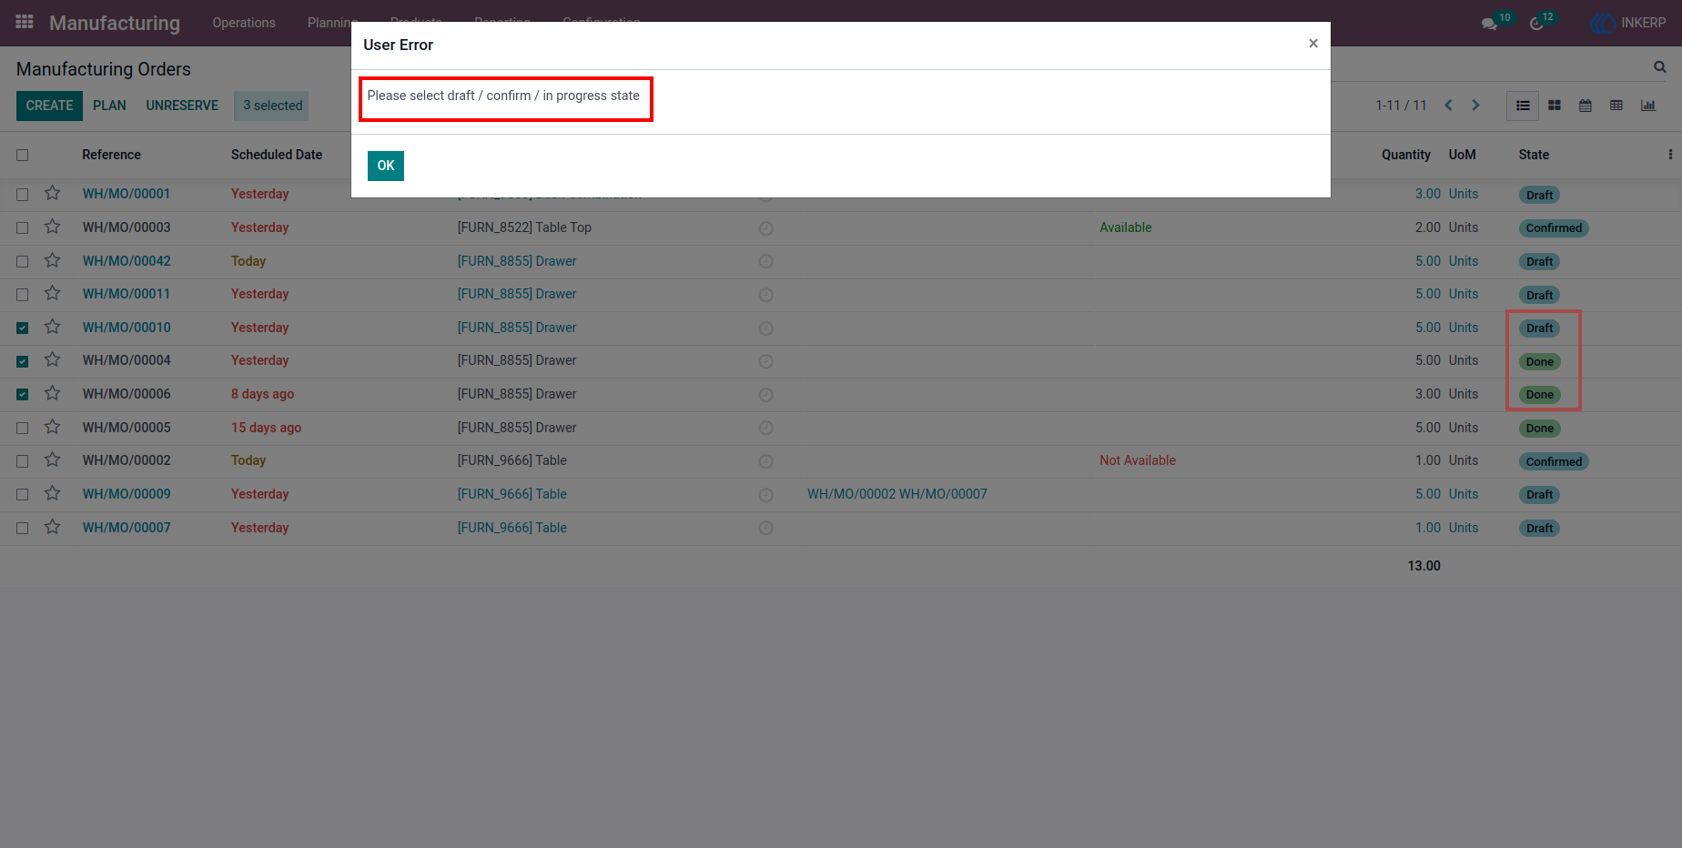Open order WH/MO/00011 reference

pos(127,294)
